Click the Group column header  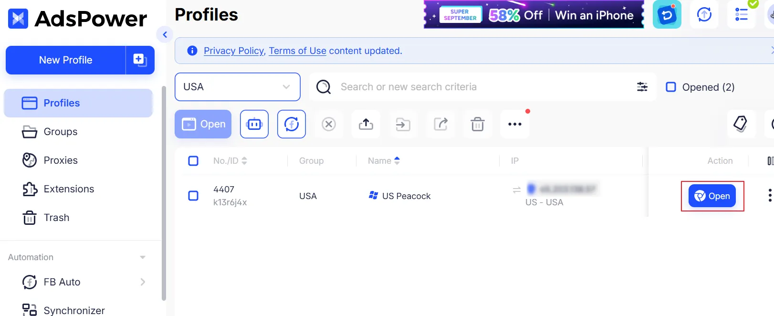click(311, 161)
